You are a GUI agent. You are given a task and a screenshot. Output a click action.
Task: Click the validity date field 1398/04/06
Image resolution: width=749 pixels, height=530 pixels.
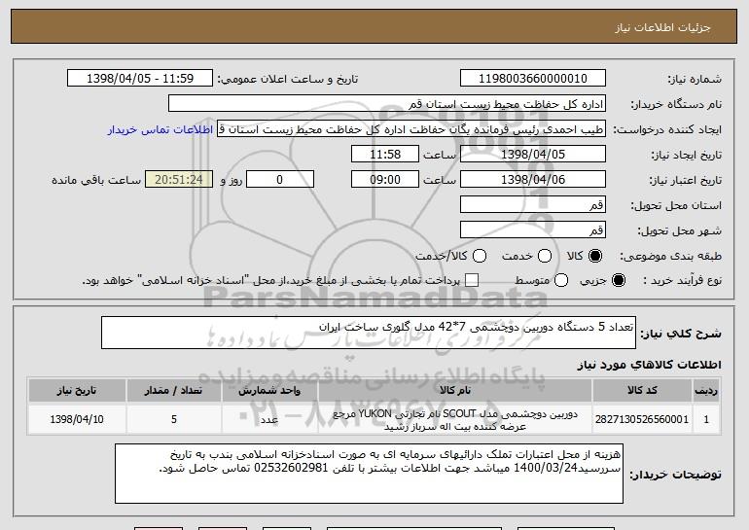pos(533,180)
